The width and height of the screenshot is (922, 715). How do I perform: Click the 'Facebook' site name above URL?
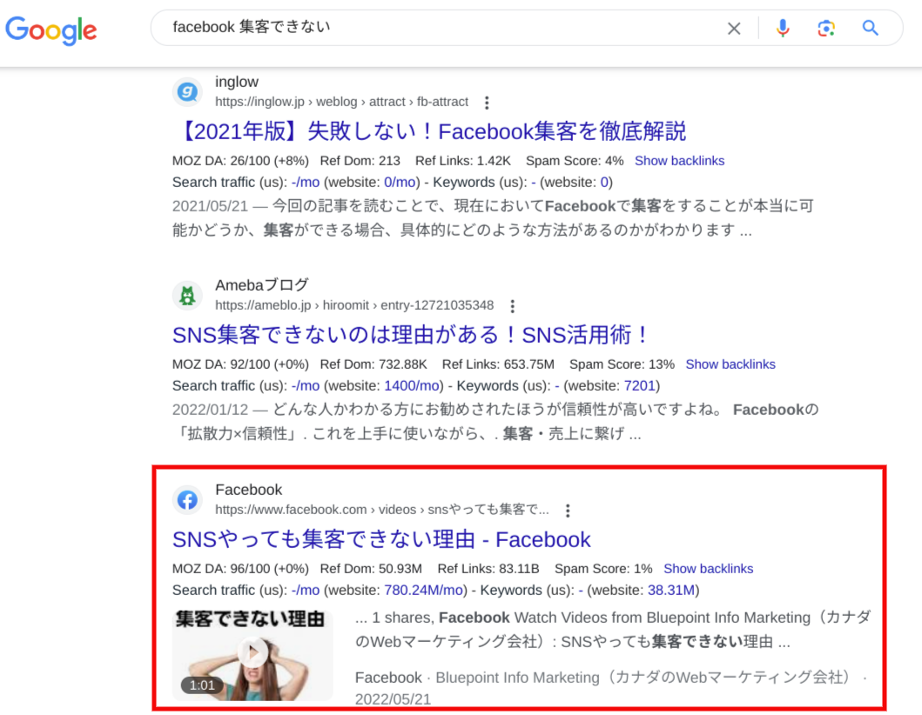tap(249, 490)
